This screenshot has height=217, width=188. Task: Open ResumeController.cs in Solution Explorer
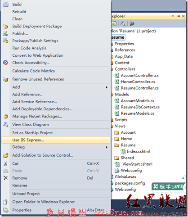pos(140,88)
